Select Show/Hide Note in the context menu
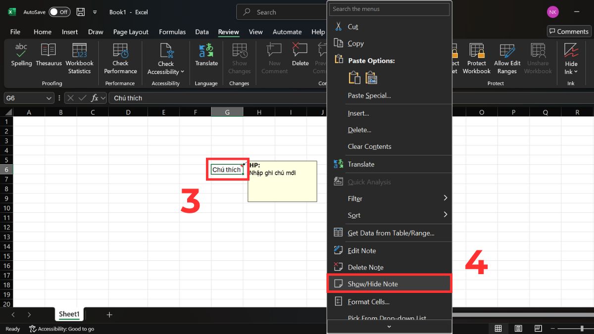Image resolution: width=594 pixels, height=334 pixels. click(x=390, y=284)
